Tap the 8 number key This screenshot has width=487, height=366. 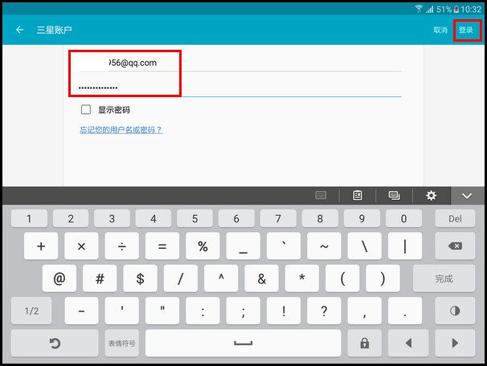click(320, 218)
